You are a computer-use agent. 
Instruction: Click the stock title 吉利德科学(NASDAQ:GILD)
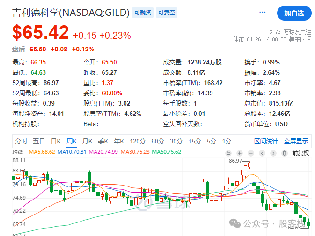(x=71, y=13)
